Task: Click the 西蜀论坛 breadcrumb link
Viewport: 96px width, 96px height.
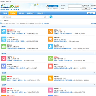Action: [x=6, y=21]
